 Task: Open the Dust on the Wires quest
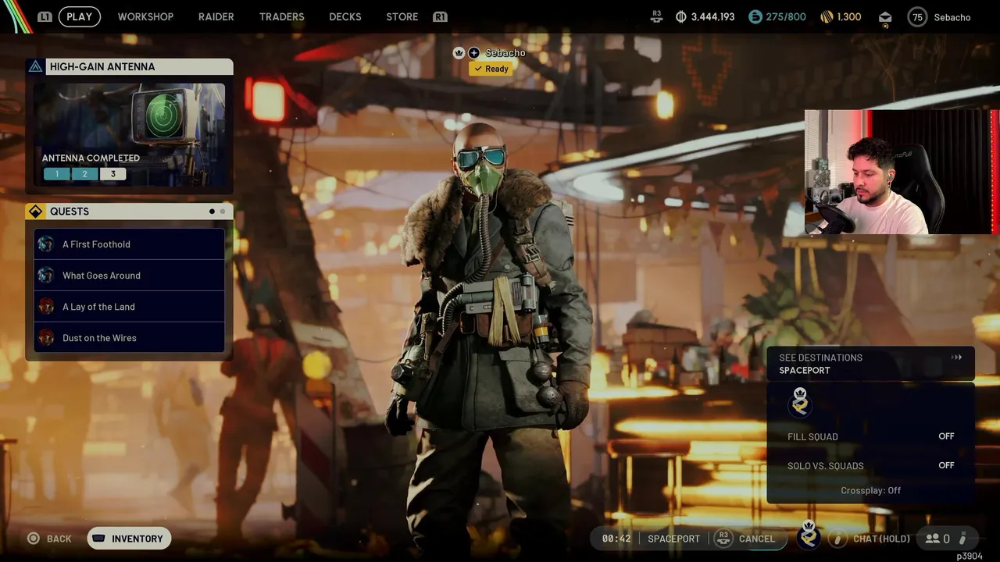[130, 338]
